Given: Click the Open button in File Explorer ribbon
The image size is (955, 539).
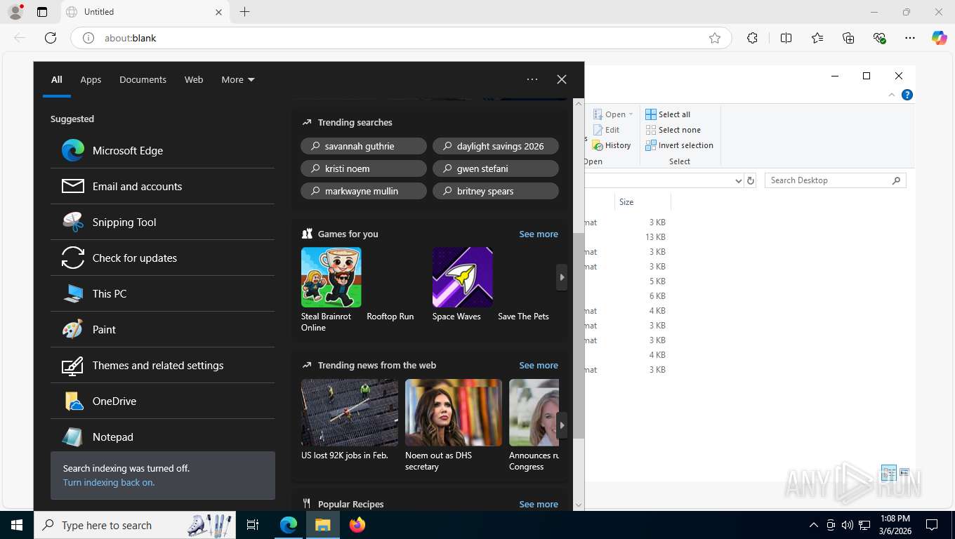Looking at the screenshot, I should click(x=612, y=114).
